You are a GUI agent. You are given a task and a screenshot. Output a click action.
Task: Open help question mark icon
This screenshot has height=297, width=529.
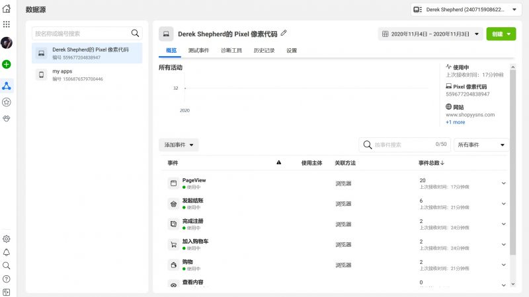pyautogui.click(x=7, y=279)
